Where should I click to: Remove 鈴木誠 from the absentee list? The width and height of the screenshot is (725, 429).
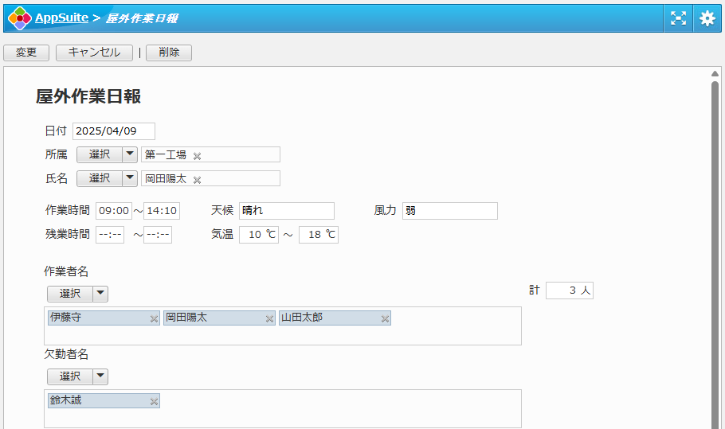154,401
